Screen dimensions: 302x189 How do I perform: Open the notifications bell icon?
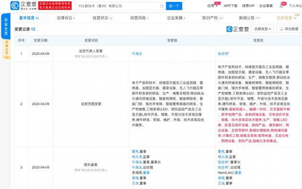[281, 6]
